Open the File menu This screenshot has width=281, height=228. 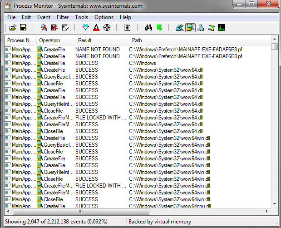(x=11, y=17)
